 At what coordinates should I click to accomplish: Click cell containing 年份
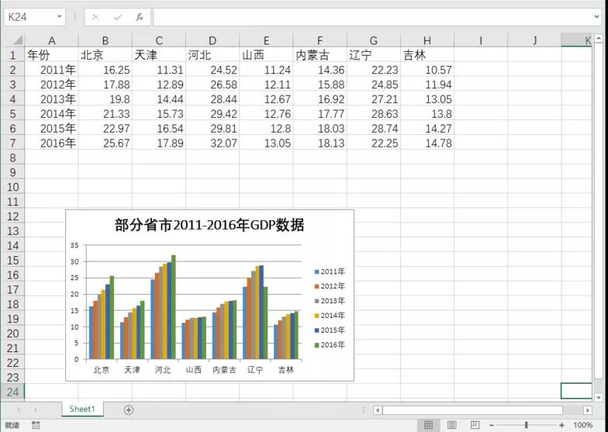pos(51,55)
